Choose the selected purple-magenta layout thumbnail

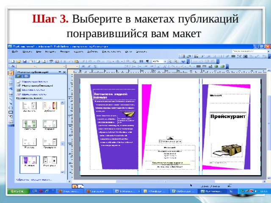coord(30,165)
